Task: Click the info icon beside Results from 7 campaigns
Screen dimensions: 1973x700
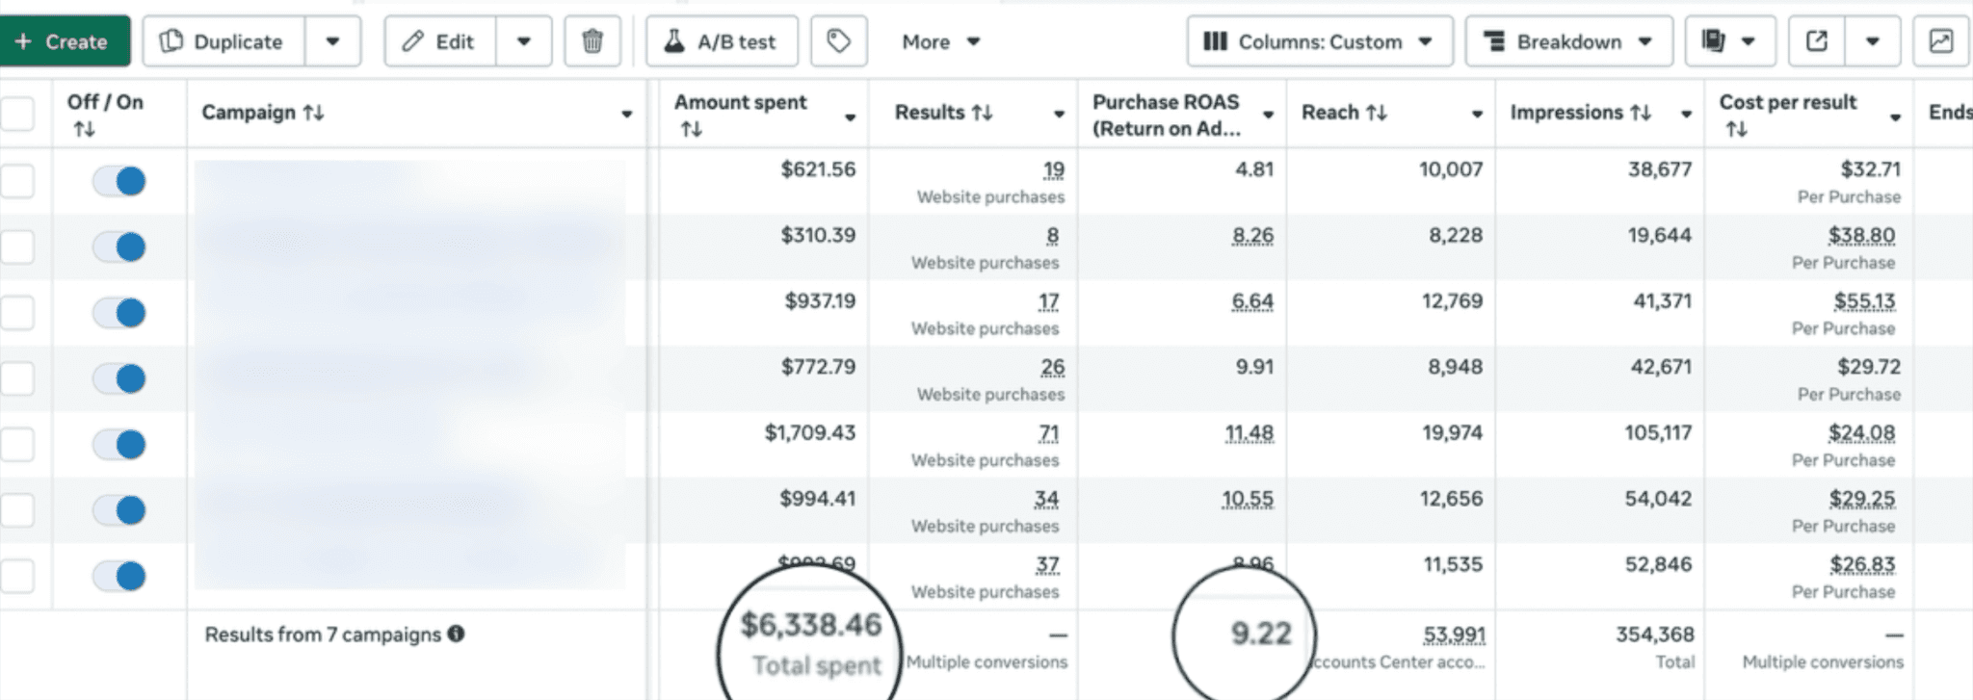Action: click(457, 634)
